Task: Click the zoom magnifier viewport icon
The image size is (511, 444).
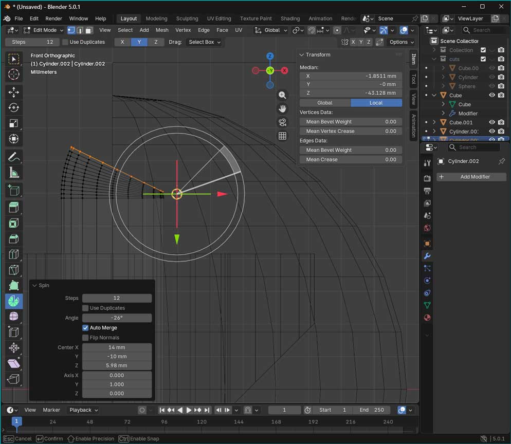Action: tap(282, 95)
